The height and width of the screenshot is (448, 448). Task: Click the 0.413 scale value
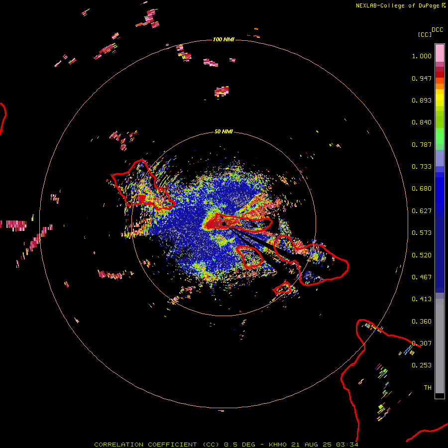(x=422, y=299)
